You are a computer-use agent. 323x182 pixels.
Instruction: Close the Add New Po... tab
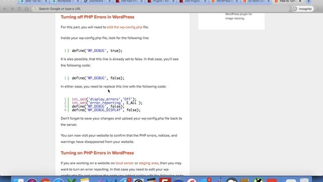pyautogui.click(x=141, y=2)
